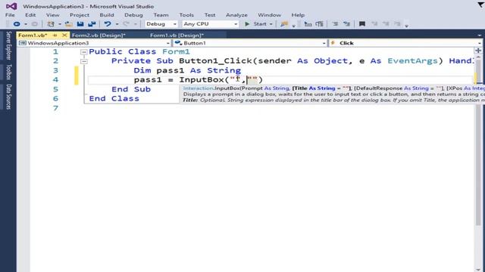Pin the Form1.vb* tab with pin icon
The height and width of the screenshot is (272, 485).
[x=55, y=36]
